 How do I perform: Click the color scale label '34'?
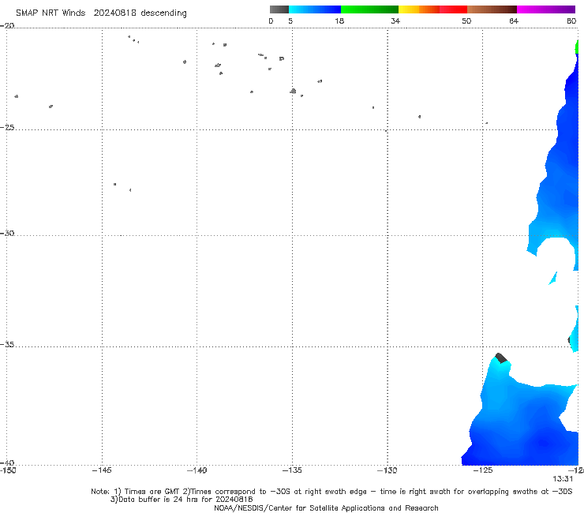click(x=395, y=21)
